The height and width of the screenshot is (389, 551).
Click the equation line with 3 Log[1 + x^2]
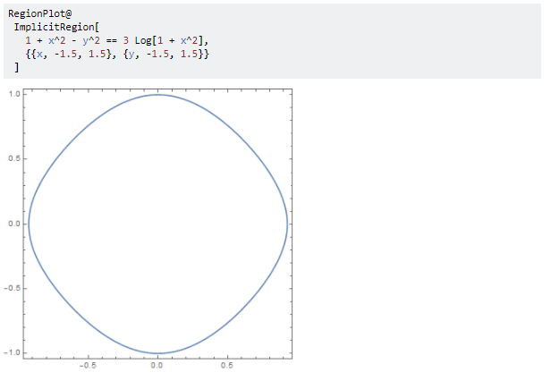(x=116, y=40)
